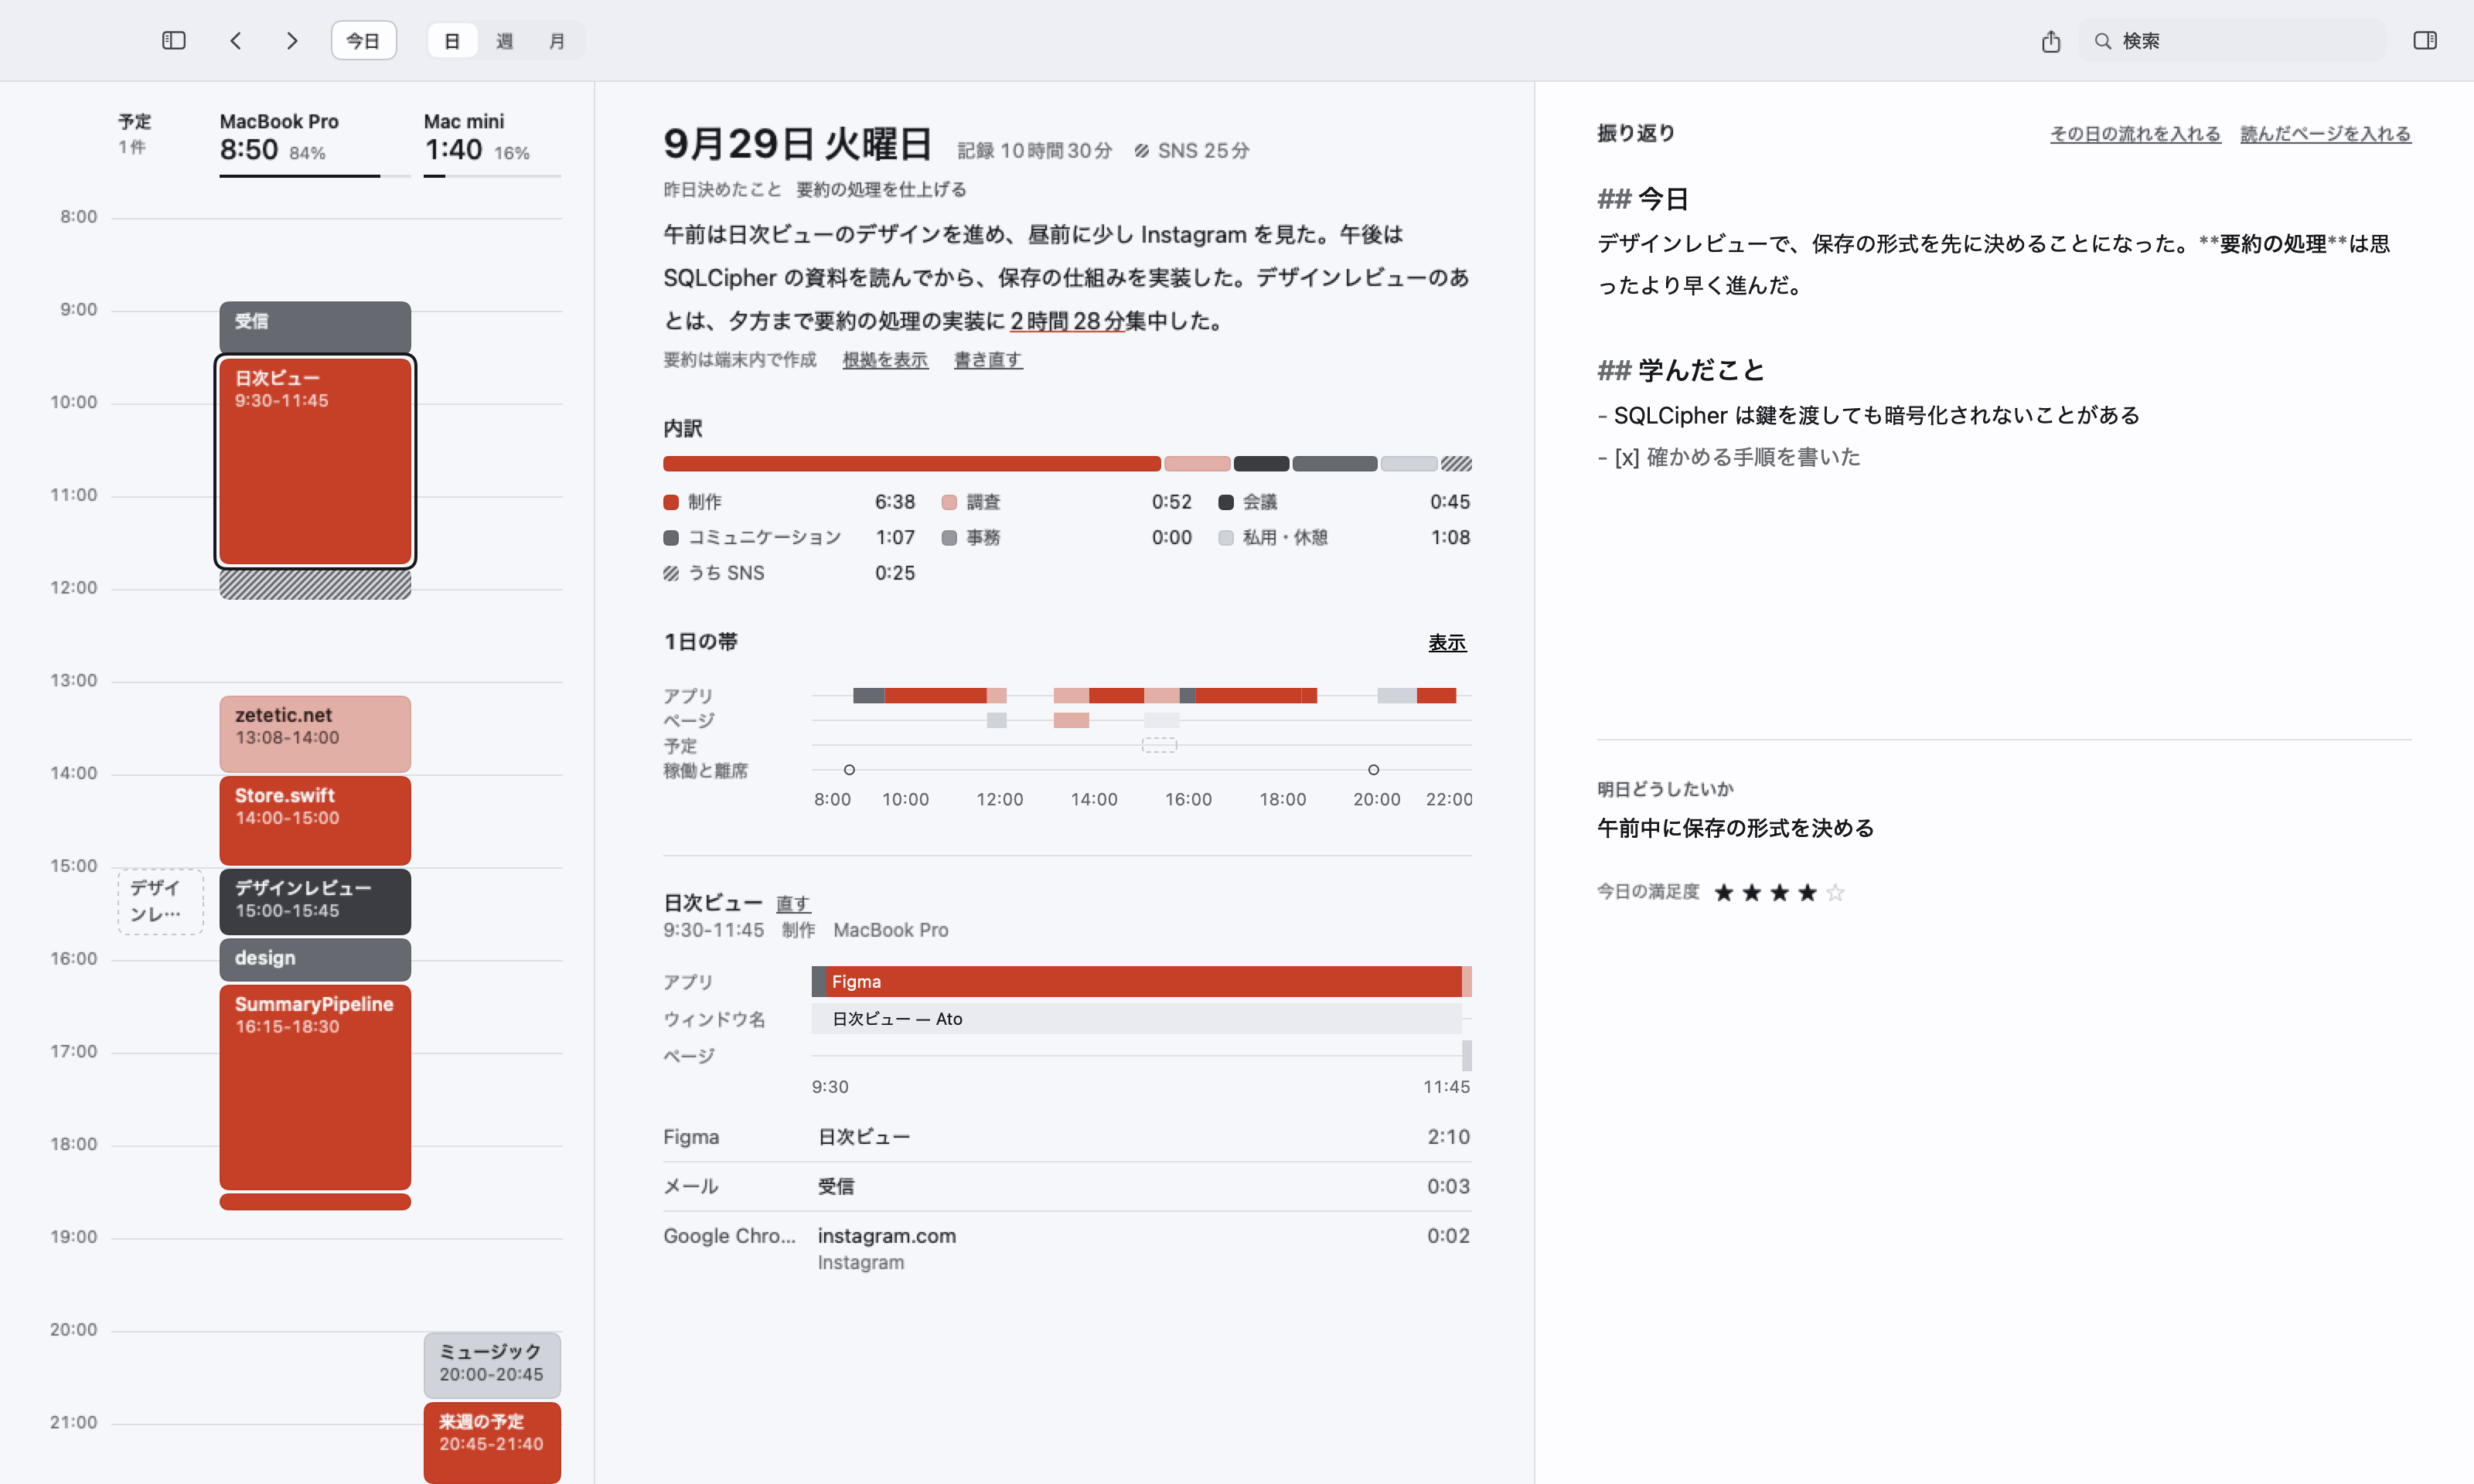Select the 日次ビュー 9:30-11:45 block

tap(315, 462)
